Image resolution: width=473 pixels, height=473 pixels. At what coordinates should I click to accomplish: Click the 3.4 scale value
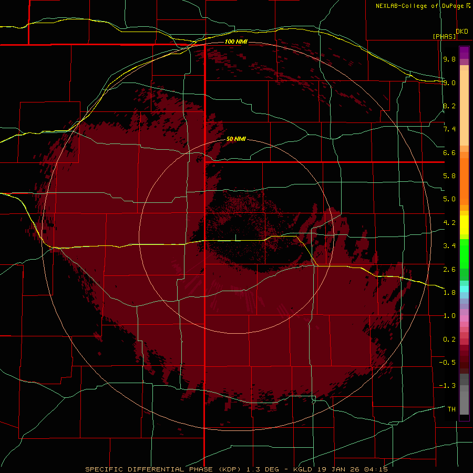449,246
